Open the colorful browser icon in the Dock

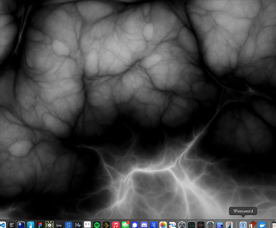coord(162,225)
